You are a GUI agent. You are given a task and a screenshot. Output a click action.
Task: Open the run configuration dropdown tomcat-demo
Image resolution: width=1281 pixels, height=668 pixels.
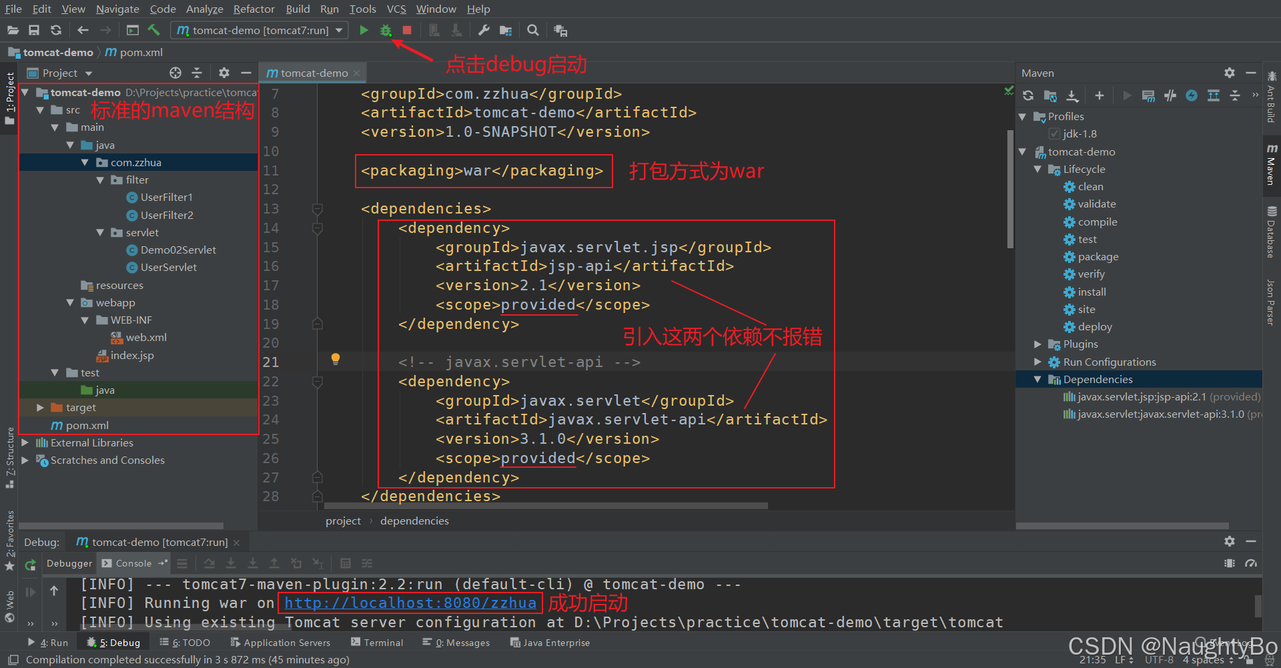pyautogui.click(x=260, y=30)
